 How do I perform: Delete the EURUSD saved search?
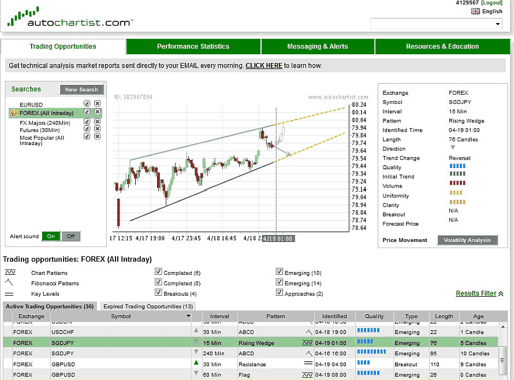point(97,104)
